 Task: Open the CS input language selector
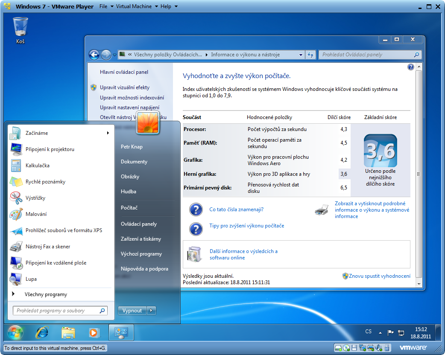[x=369, y=332]
